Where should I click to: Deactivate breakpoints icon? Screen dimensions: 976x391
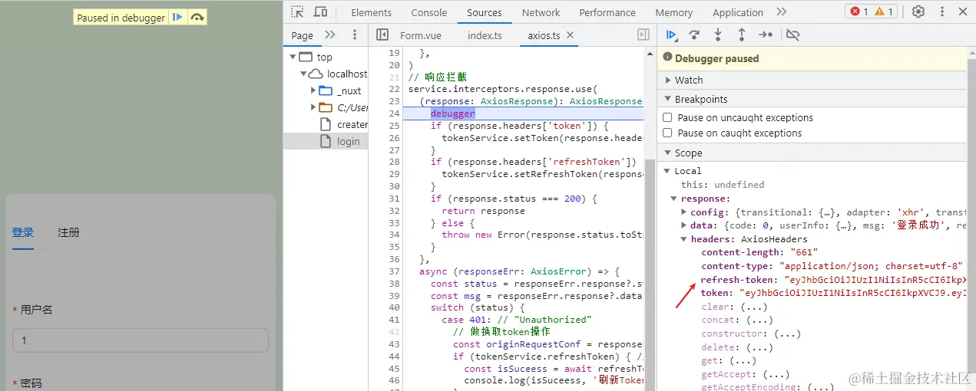pos(793,34)
